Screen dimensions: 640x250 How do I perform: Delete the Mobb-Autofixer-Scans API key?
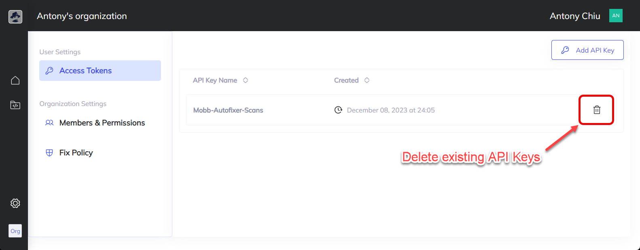[597, 110]
